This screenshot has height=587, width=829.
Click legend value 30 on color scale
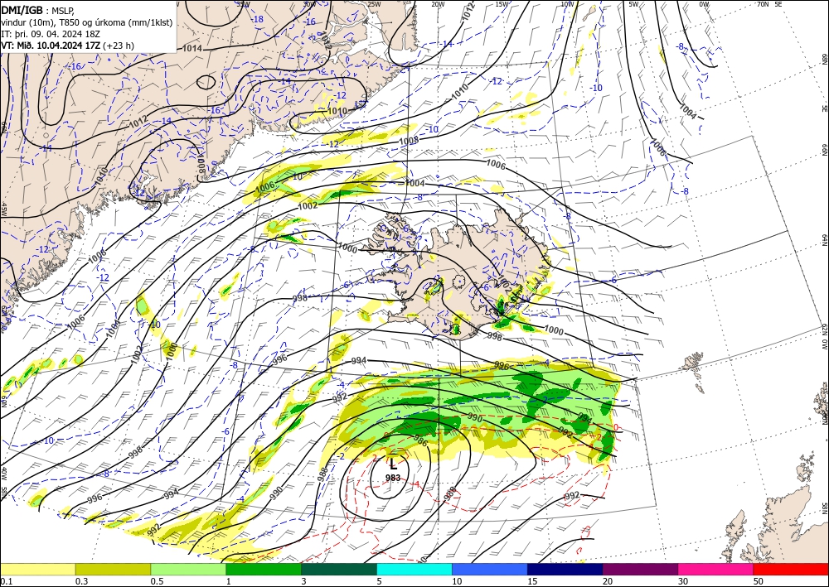(x=683, y=581)
